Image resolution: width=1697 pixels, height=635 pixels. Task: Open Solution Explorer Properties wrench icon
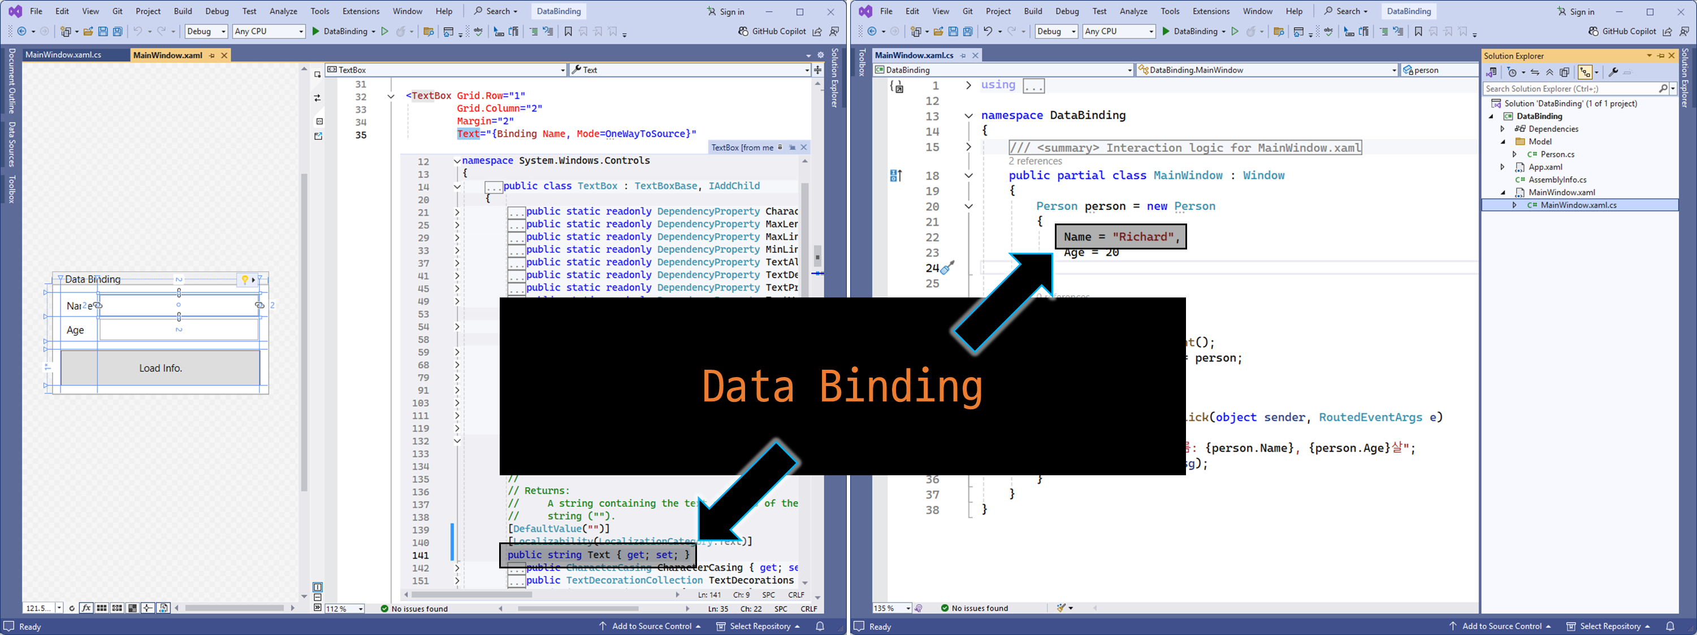click(x=1613, y=72)
